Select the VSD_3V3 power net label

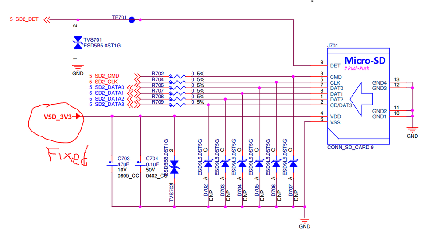pos(58,117)
